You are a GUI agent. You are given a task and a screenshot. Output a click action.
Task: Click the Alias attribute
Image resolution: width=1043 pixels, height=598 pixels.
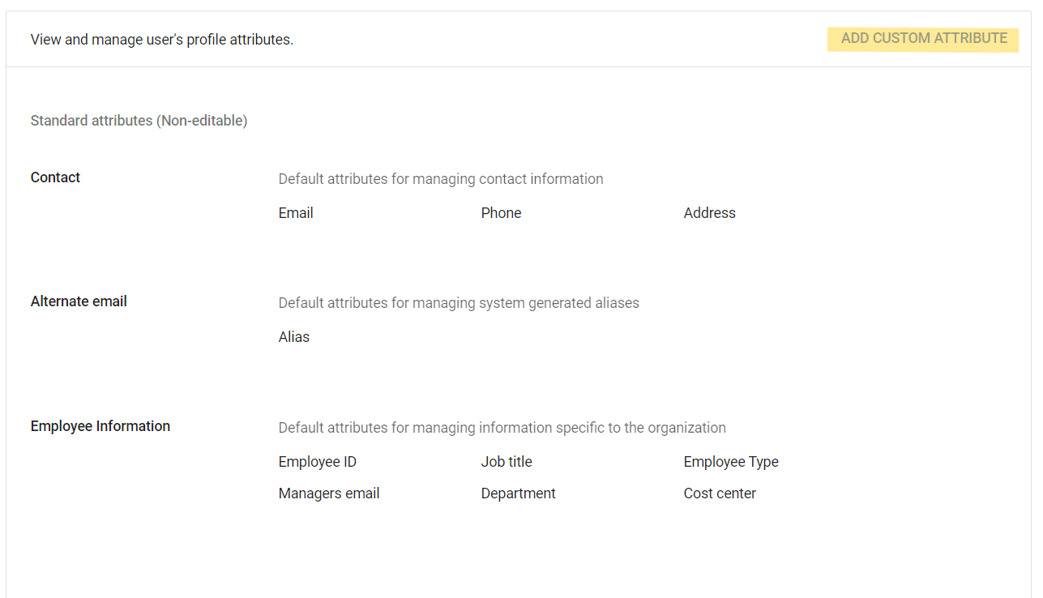pos(294,337)
